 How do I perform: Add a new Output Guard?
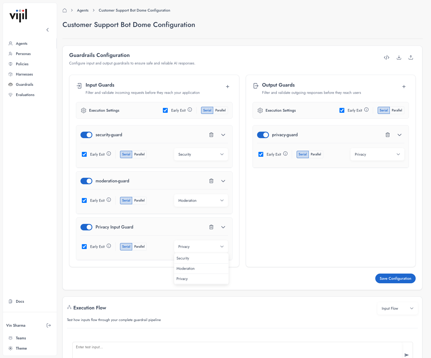404,87
